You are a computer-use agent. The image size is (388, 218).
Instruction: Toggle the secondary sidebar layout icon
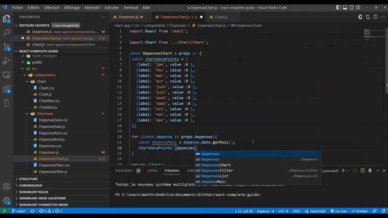(x=352, y=8)
